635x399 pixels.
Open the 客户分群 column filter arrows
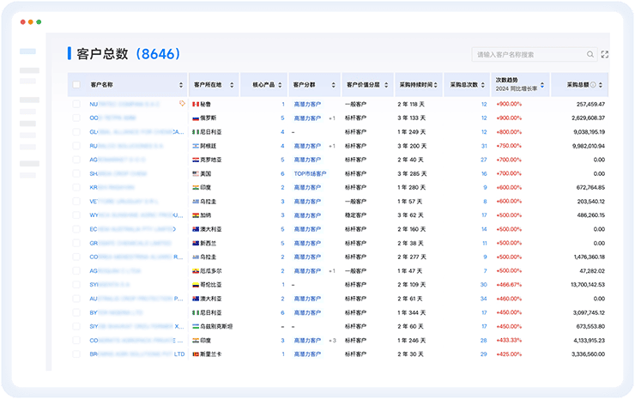coord(333,85)
